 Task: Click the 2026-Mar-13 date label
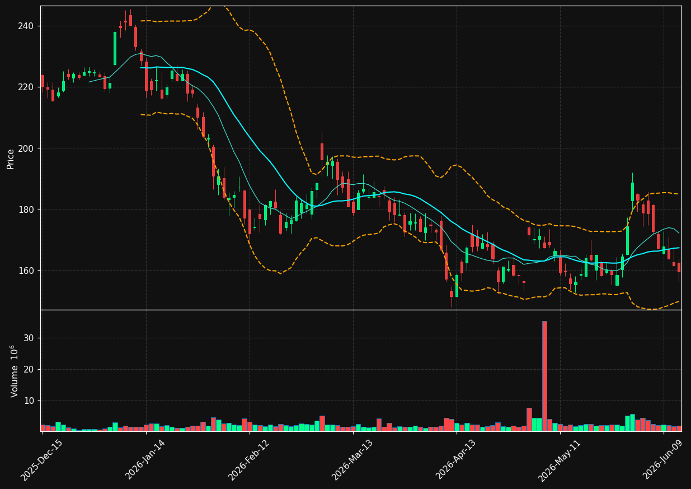coord(353,460)
